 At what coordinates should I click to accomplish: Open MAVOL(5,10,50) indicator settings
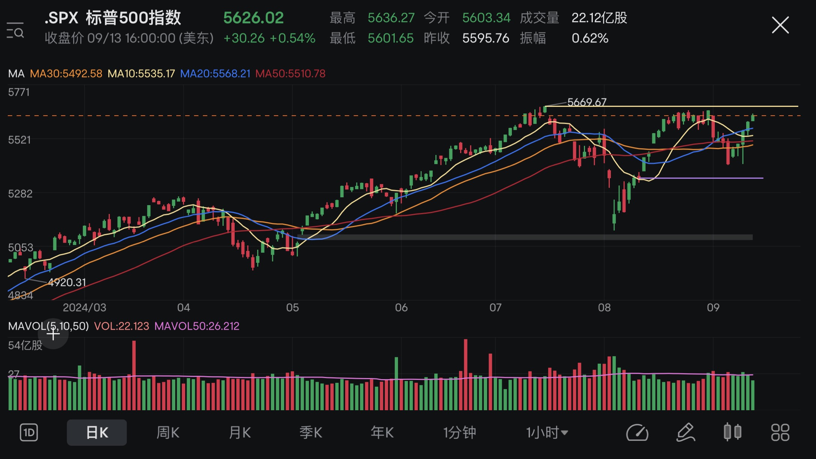48,326
